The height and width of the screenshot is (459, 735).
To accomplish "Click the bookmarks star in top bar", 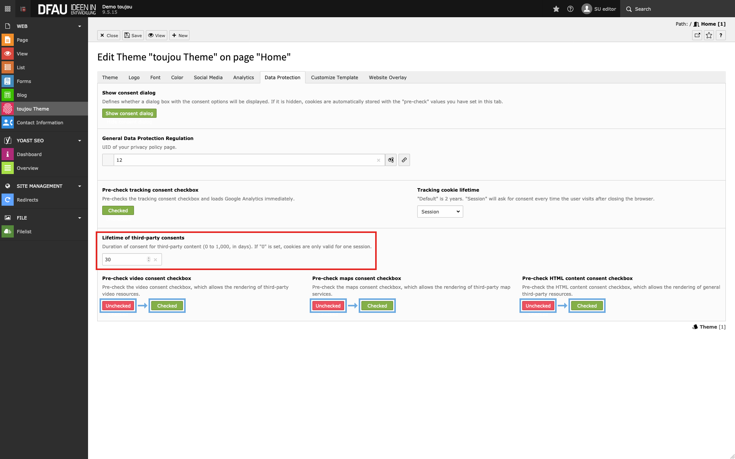I will click(x=556, y=9).
